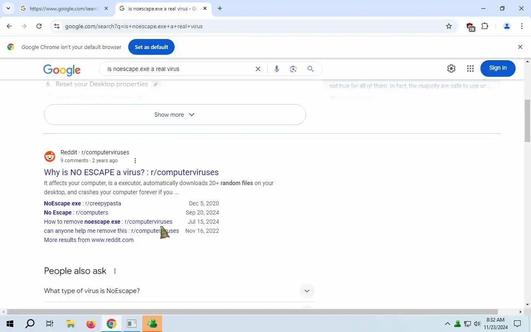
Task: Clear the search query with the X
Action: pos(258,69)
